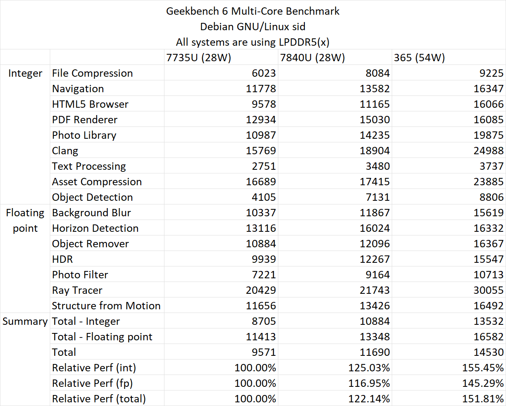Click the Background Blur row label
The image size is (506, 406).
[x=91, y=213]
